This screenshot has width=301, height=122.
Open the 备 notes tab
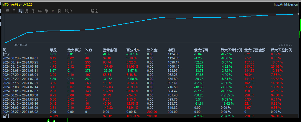click(59, 11)
